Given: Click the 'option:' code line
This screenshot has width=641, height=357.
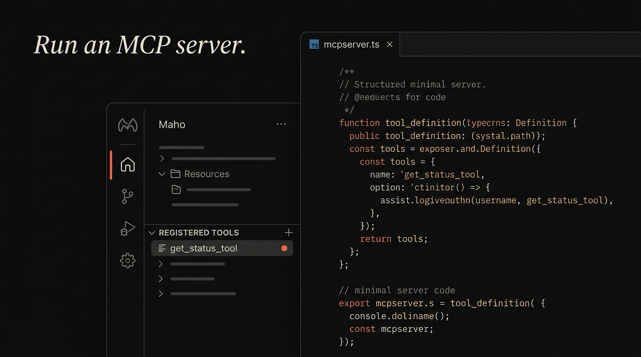Looking at the screenshot, I should (430, 187).
